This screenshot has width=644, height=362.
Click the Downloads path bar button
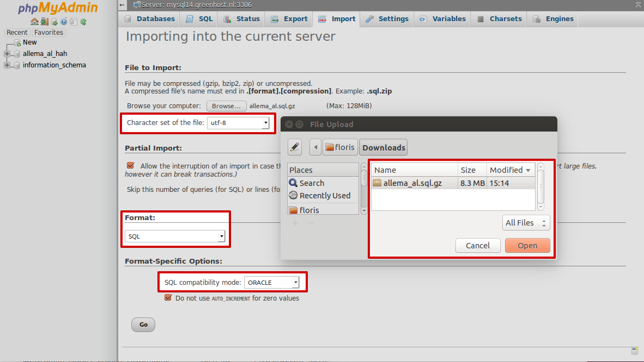(384, 147)
